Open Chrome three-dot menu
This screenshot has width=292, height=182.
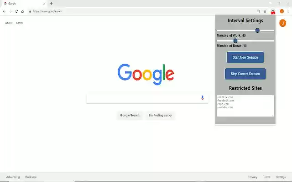tap(288, 11)
